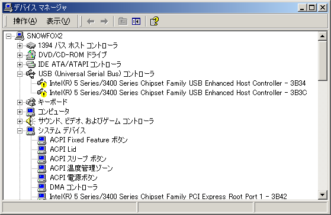Select ACPI 温度管理ゾーン
Screen dimensions: 331x215
[81, 168]
